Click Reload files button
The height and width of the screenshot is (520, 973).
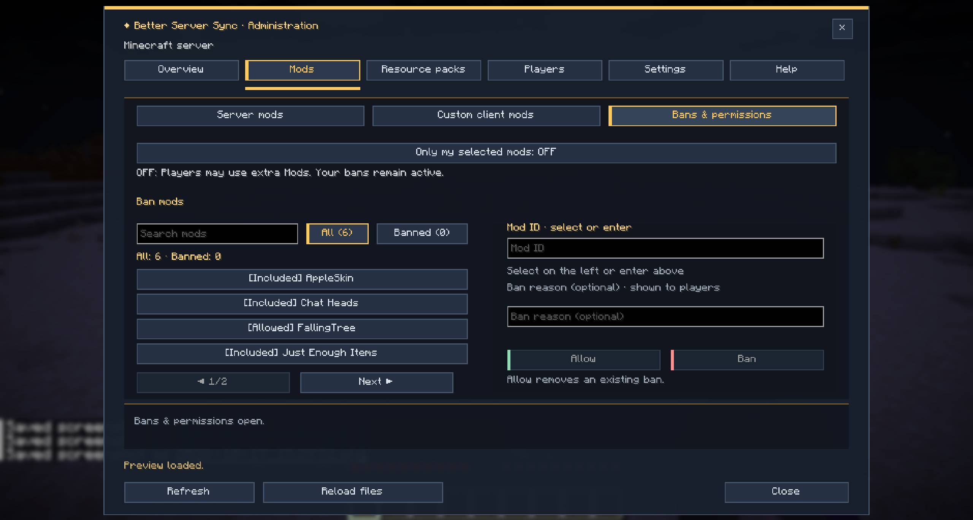point(353,492)
